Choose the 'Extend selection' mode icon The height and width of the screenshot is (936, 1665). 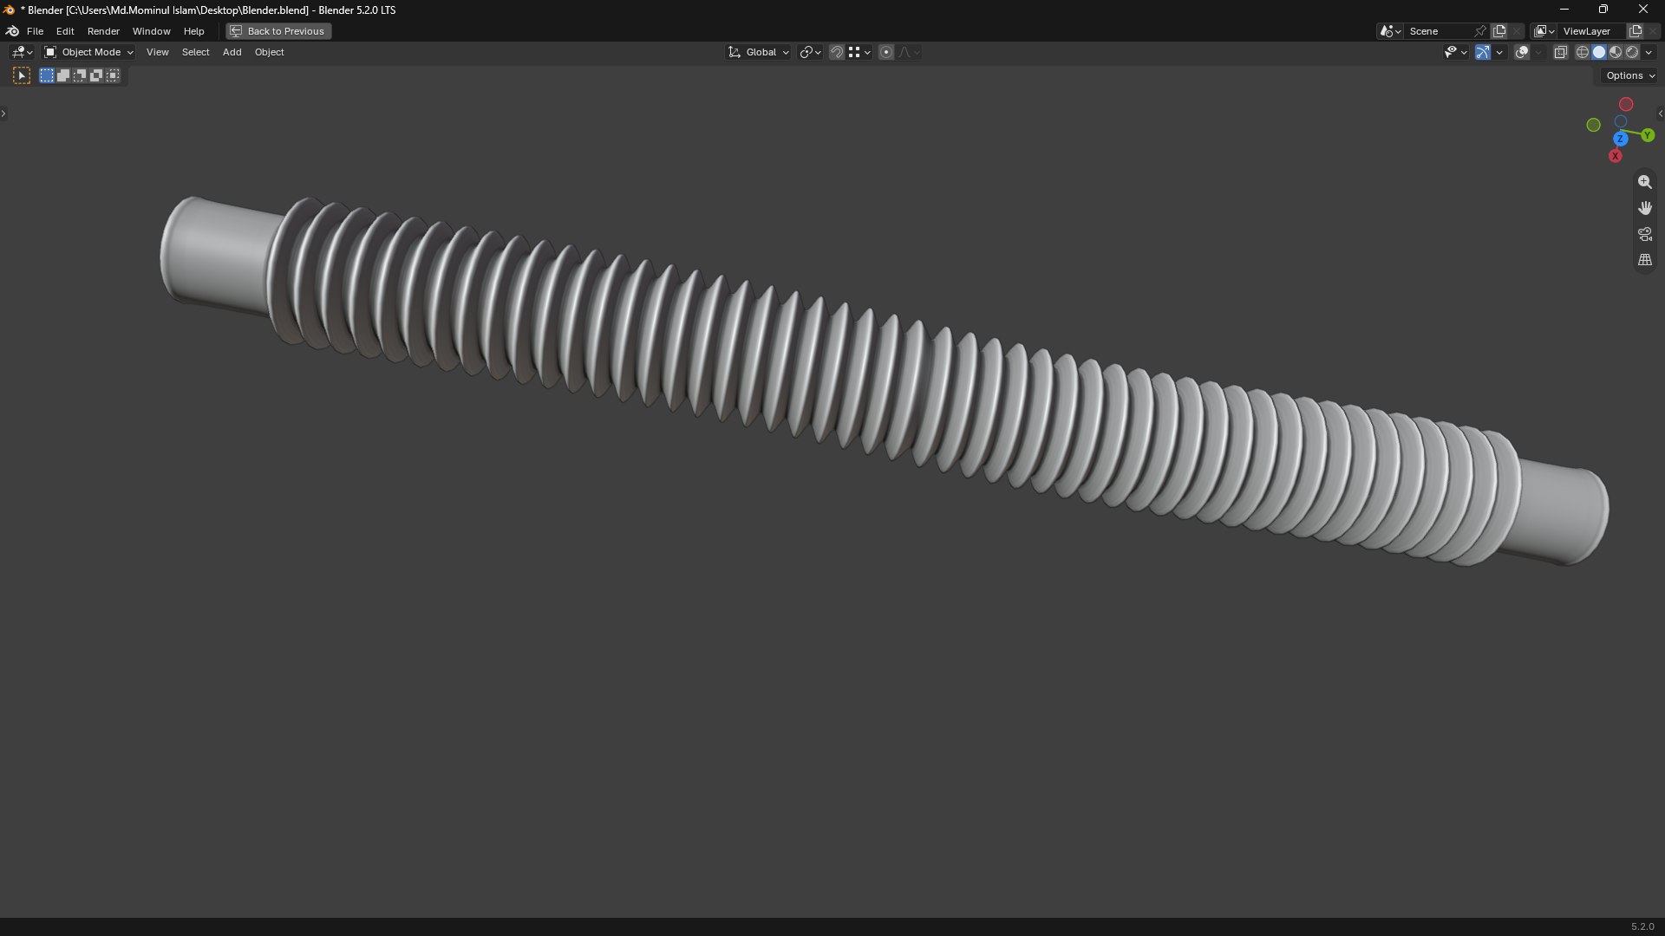pyautogui.click(x=63, y=76)
